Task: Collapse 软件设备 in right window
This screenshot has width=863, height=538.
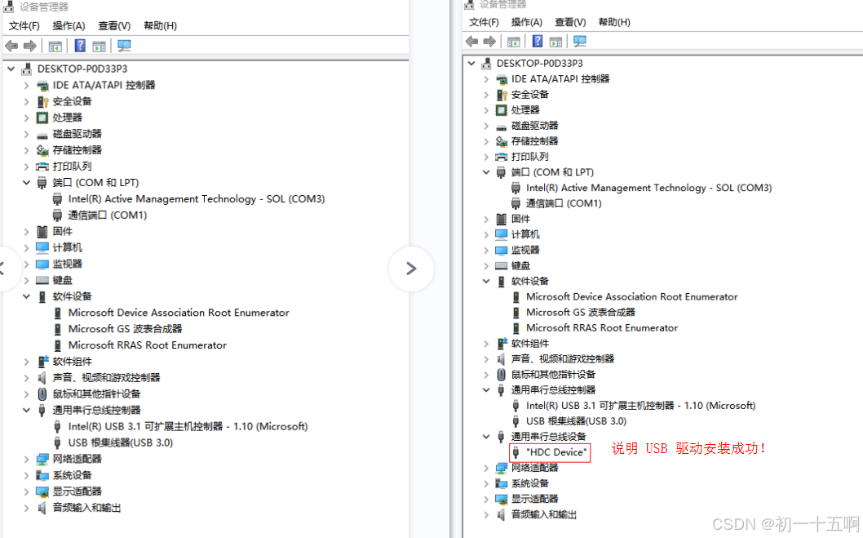Action: click(485, 280)
